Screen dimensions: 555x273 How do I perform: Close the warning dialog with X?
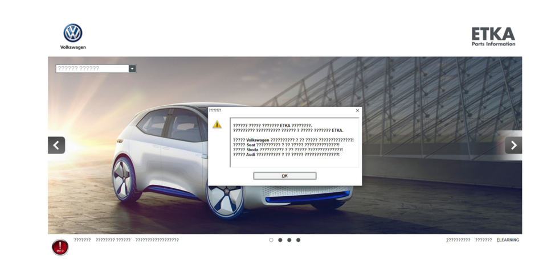[x=357, y=110]
